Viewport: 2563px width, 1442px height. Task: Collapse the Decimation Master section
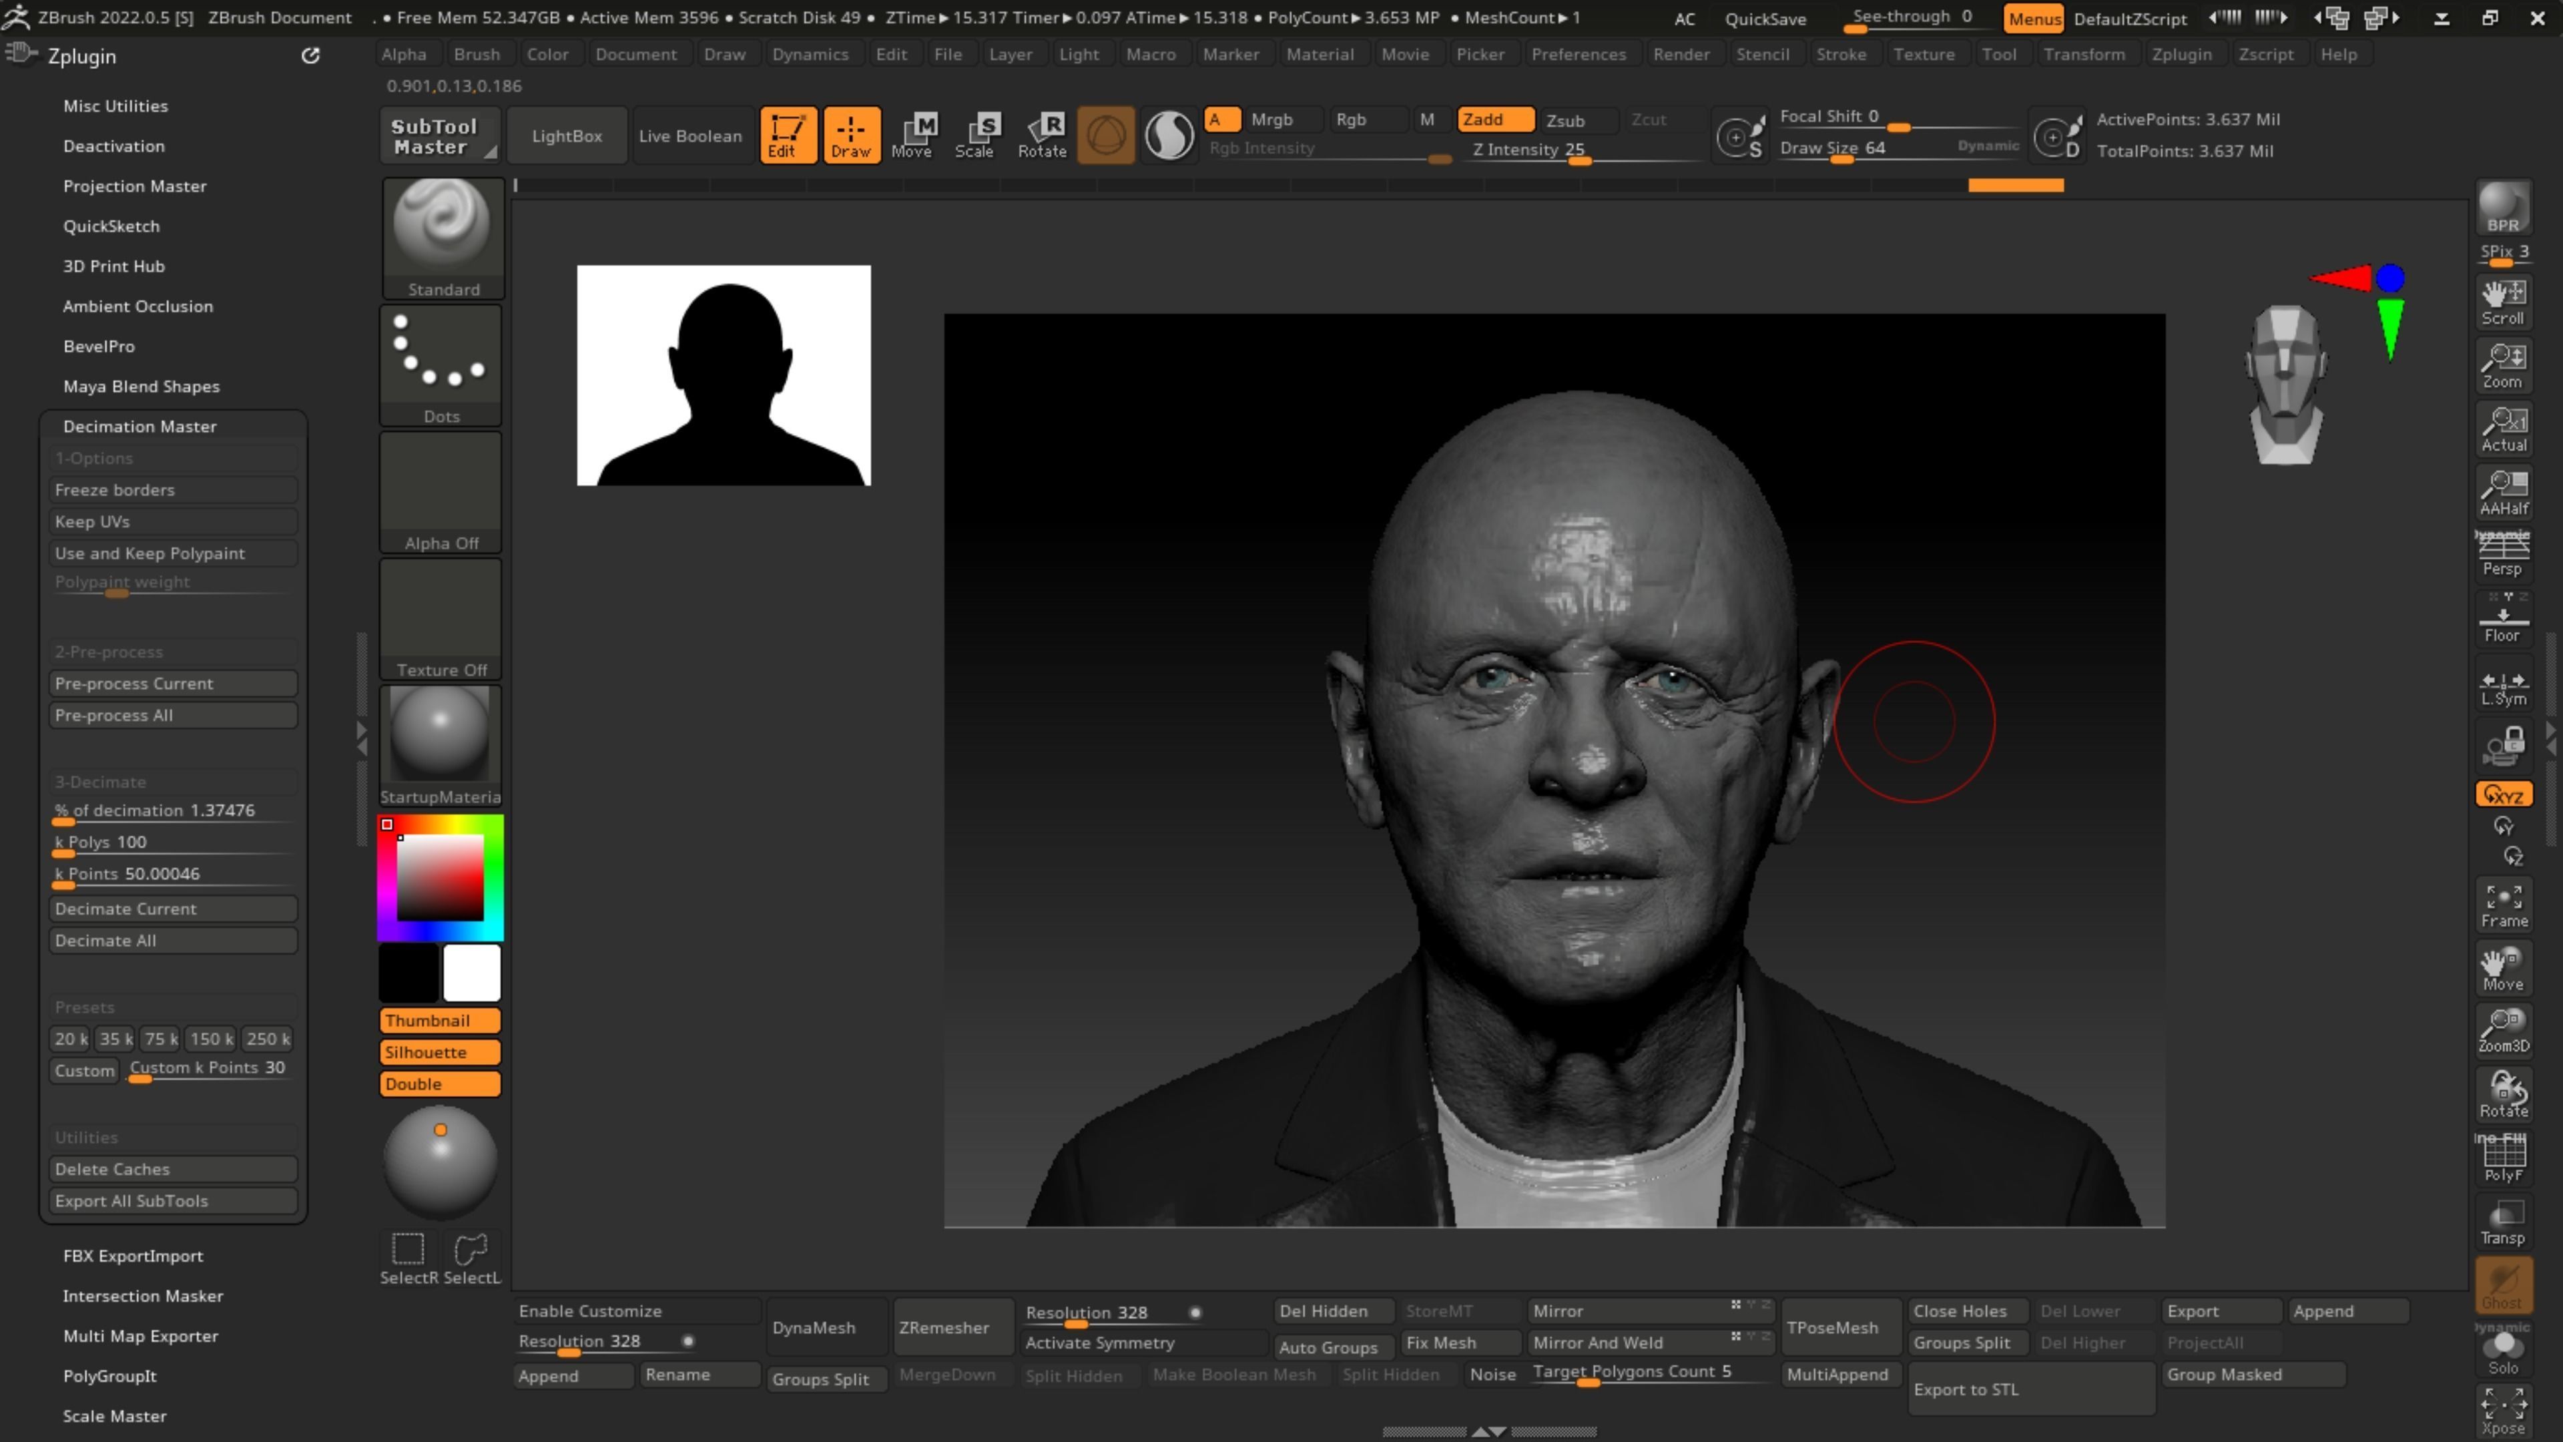point(139,426)
